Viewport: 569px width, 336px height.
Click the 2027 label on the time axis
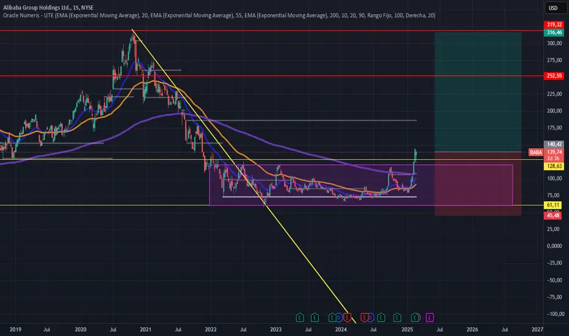click(537, 329)
